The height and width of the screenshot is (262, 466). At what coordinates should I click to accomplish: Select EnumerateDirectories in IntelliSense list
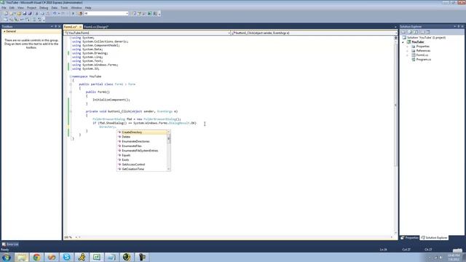pos(142,141)
